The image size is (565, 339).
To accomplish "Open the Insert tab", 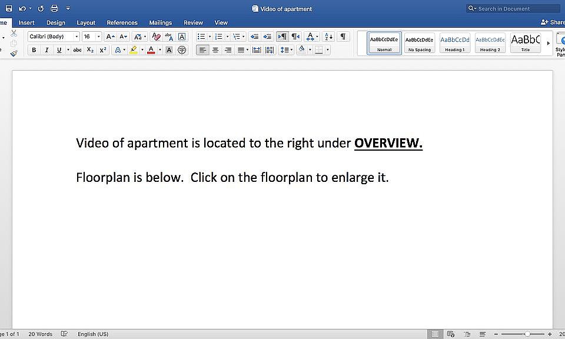I will click(x=26, y=22).
